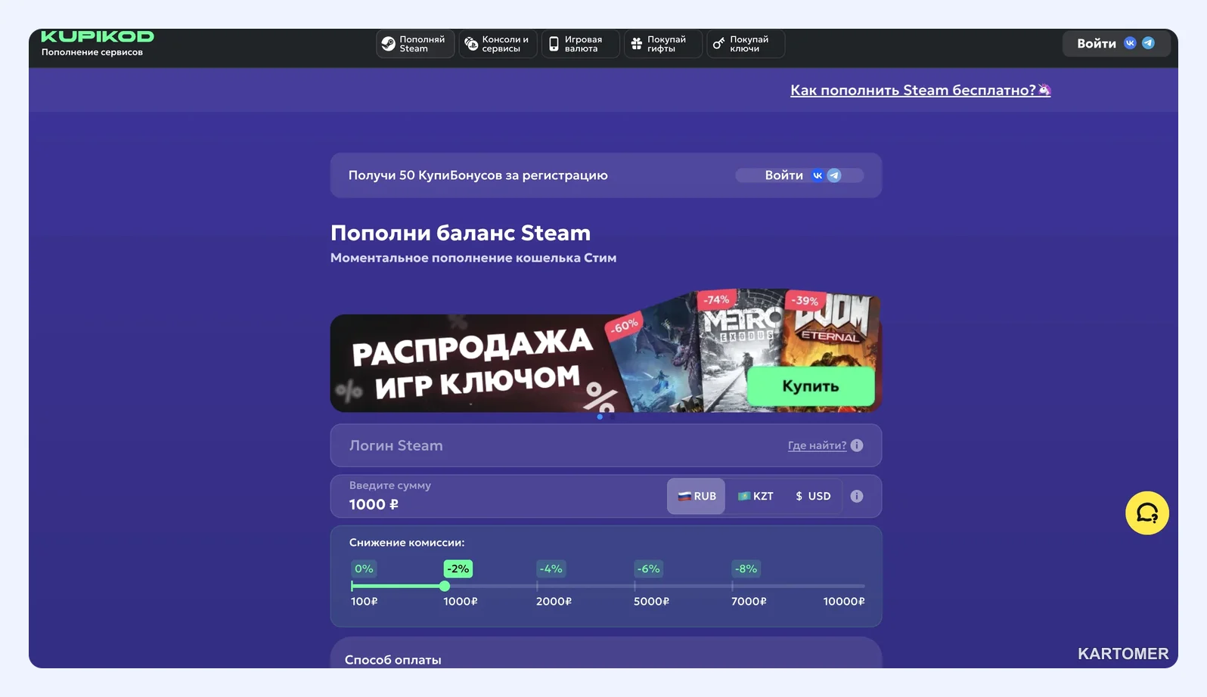
Task: Select RUB currency
Action: pyautogui.click(x=697, y=496)
